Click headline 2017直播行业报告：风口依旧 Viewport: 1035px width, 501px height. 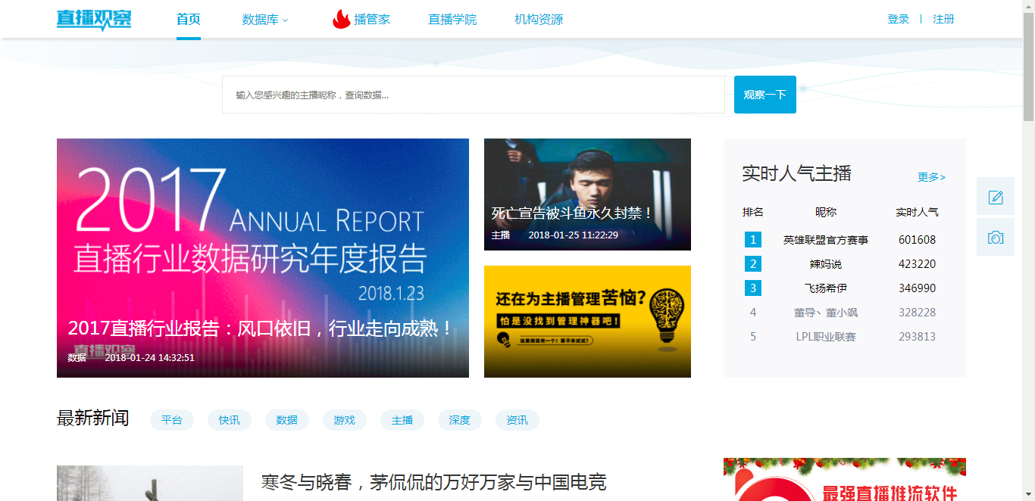pos(261,328)
